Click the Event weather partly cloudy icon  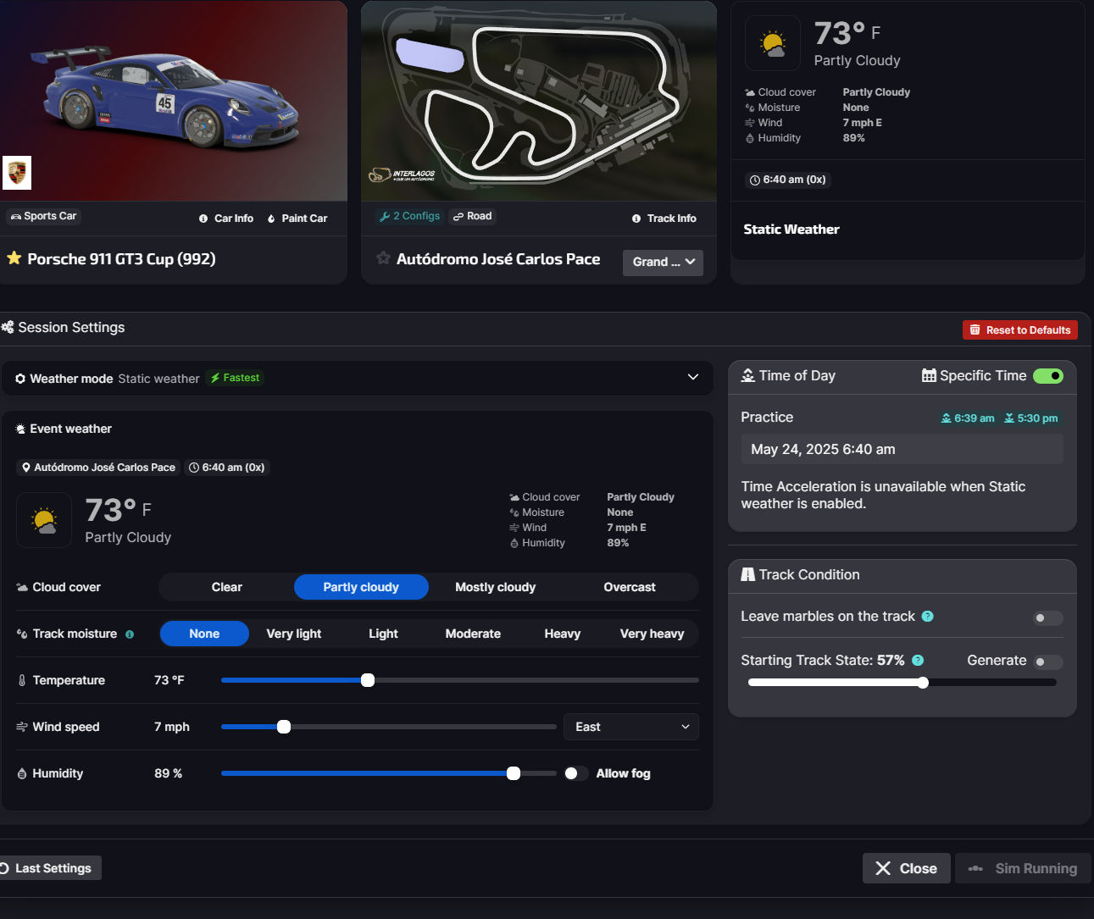click(x=44, y=520)
